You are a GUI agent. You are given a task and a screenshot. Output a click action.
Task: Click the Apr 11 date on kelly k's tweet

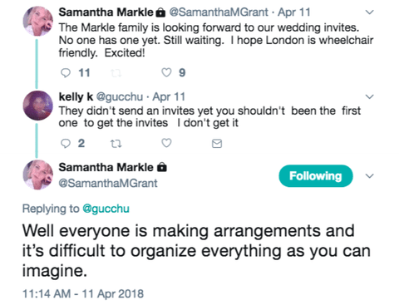click(x=169, y=96)
